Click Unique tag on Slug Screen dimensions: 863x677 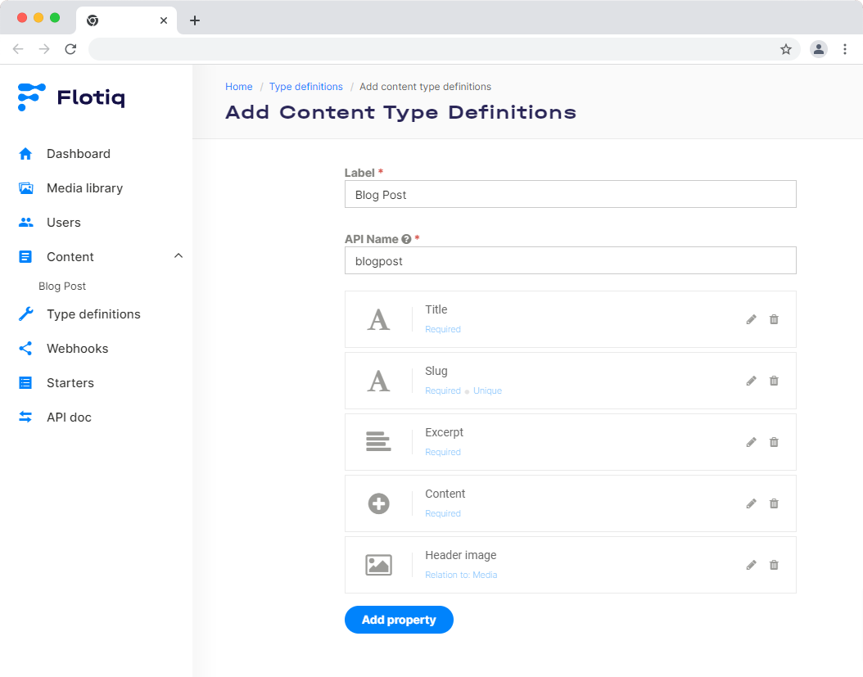pos(488,390)
